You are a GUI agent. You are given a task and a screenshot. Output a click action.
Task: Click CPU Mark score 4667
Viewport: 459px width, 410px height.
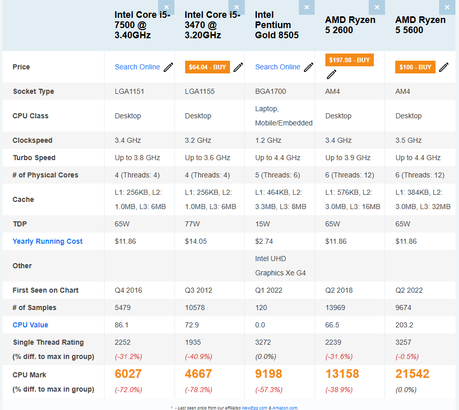(198, 374)
